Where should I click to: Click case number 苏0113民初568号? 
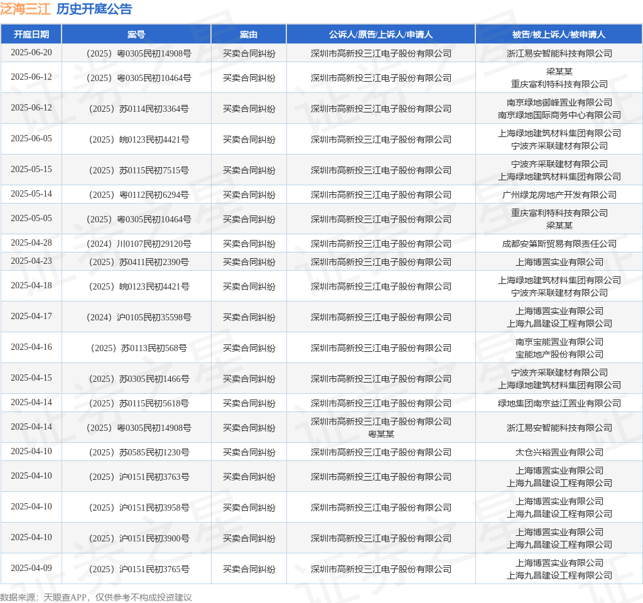point(154,348)
